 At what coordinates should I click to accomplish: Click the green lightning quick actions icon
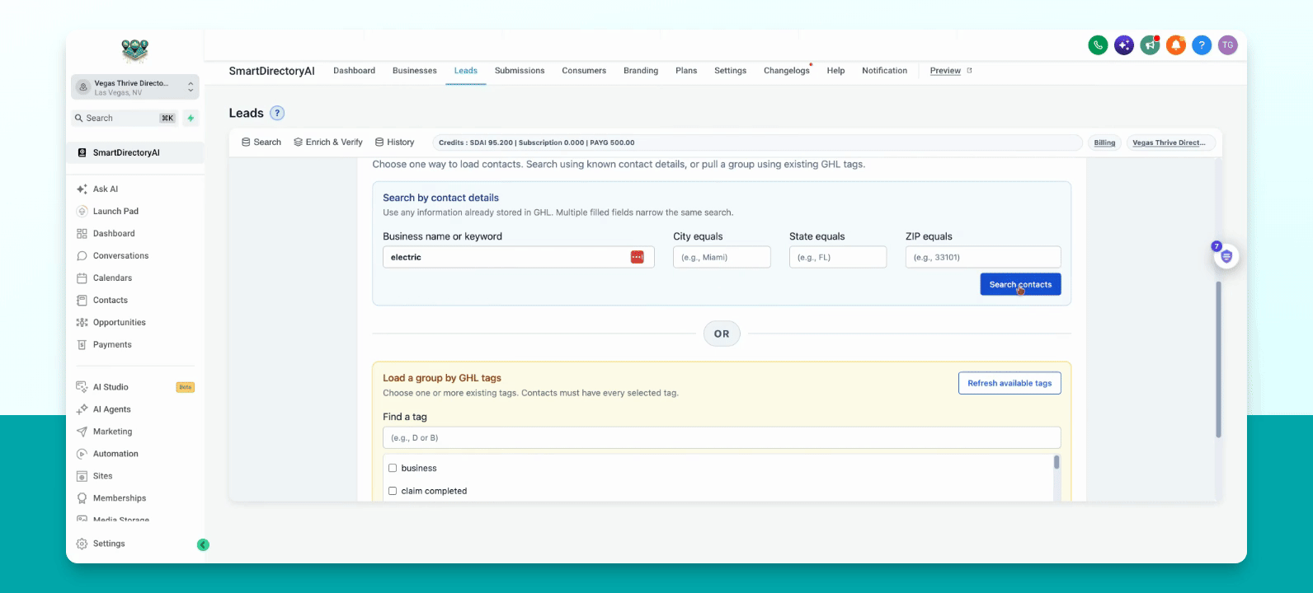[x=191, y=118]
